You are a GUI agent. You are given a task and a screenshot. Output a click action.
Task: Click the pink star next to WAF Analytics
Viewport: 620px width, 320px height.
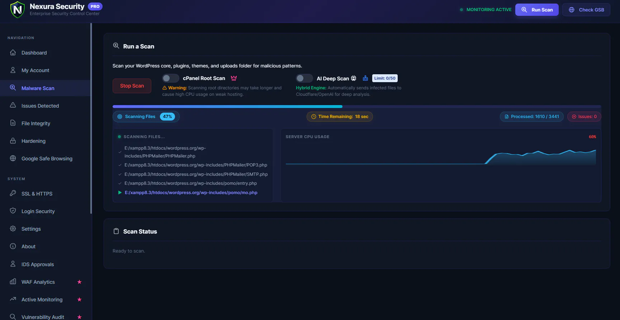[x=80, y=282]
